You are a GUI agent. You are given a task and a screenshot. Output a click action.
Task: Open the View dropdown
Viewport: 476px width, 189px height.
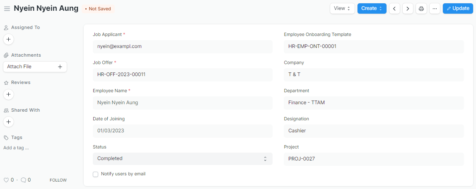pyautogui.click(x=342, y=9)
